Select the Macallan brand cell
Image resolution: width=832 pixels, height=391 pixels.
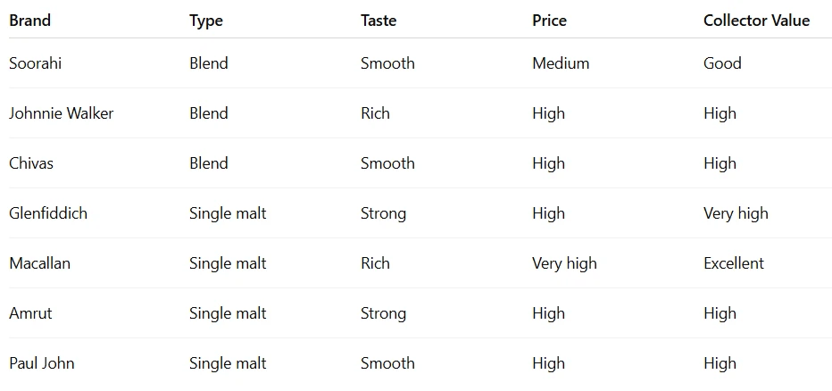tap(39, 263)
